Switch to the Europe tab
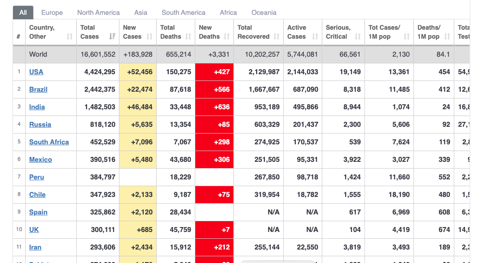Image resolution: width=483 pixels, height=263 pixels. click(52, 13)
